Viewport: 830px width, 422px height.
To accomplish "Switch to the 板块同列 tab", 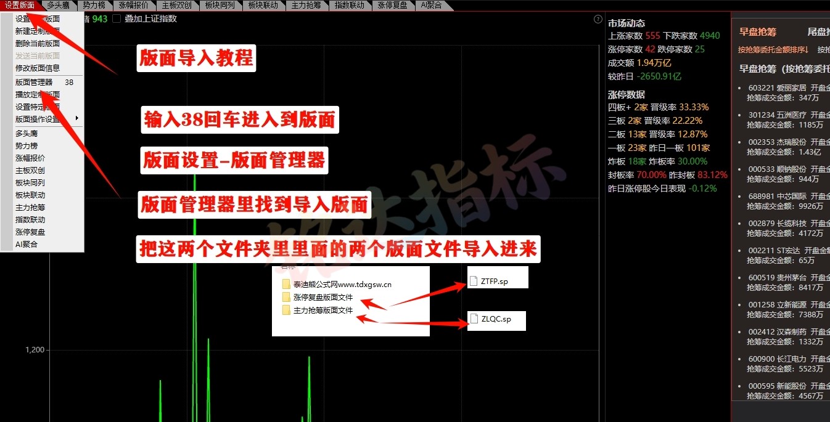I will coord(220,5).
